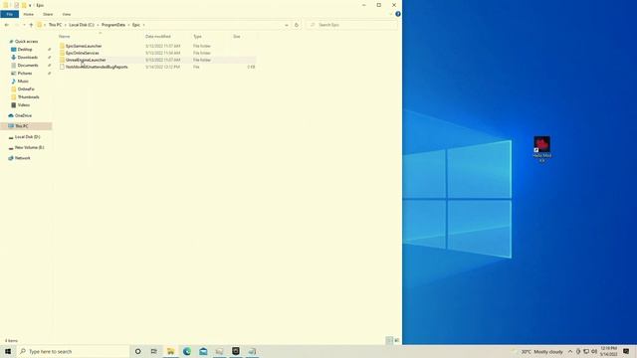637x358 pixels.
Task: Open Documents in Quick access
Action: (x=28, y=66)
